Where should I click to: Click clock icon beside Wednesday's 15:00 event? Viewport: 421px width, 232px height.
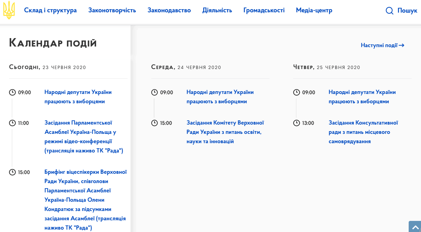point(154,123)
